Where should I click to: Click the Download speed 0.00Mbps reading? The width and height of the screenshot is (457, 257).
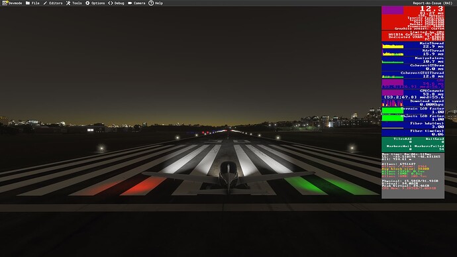tap(427, 103)
